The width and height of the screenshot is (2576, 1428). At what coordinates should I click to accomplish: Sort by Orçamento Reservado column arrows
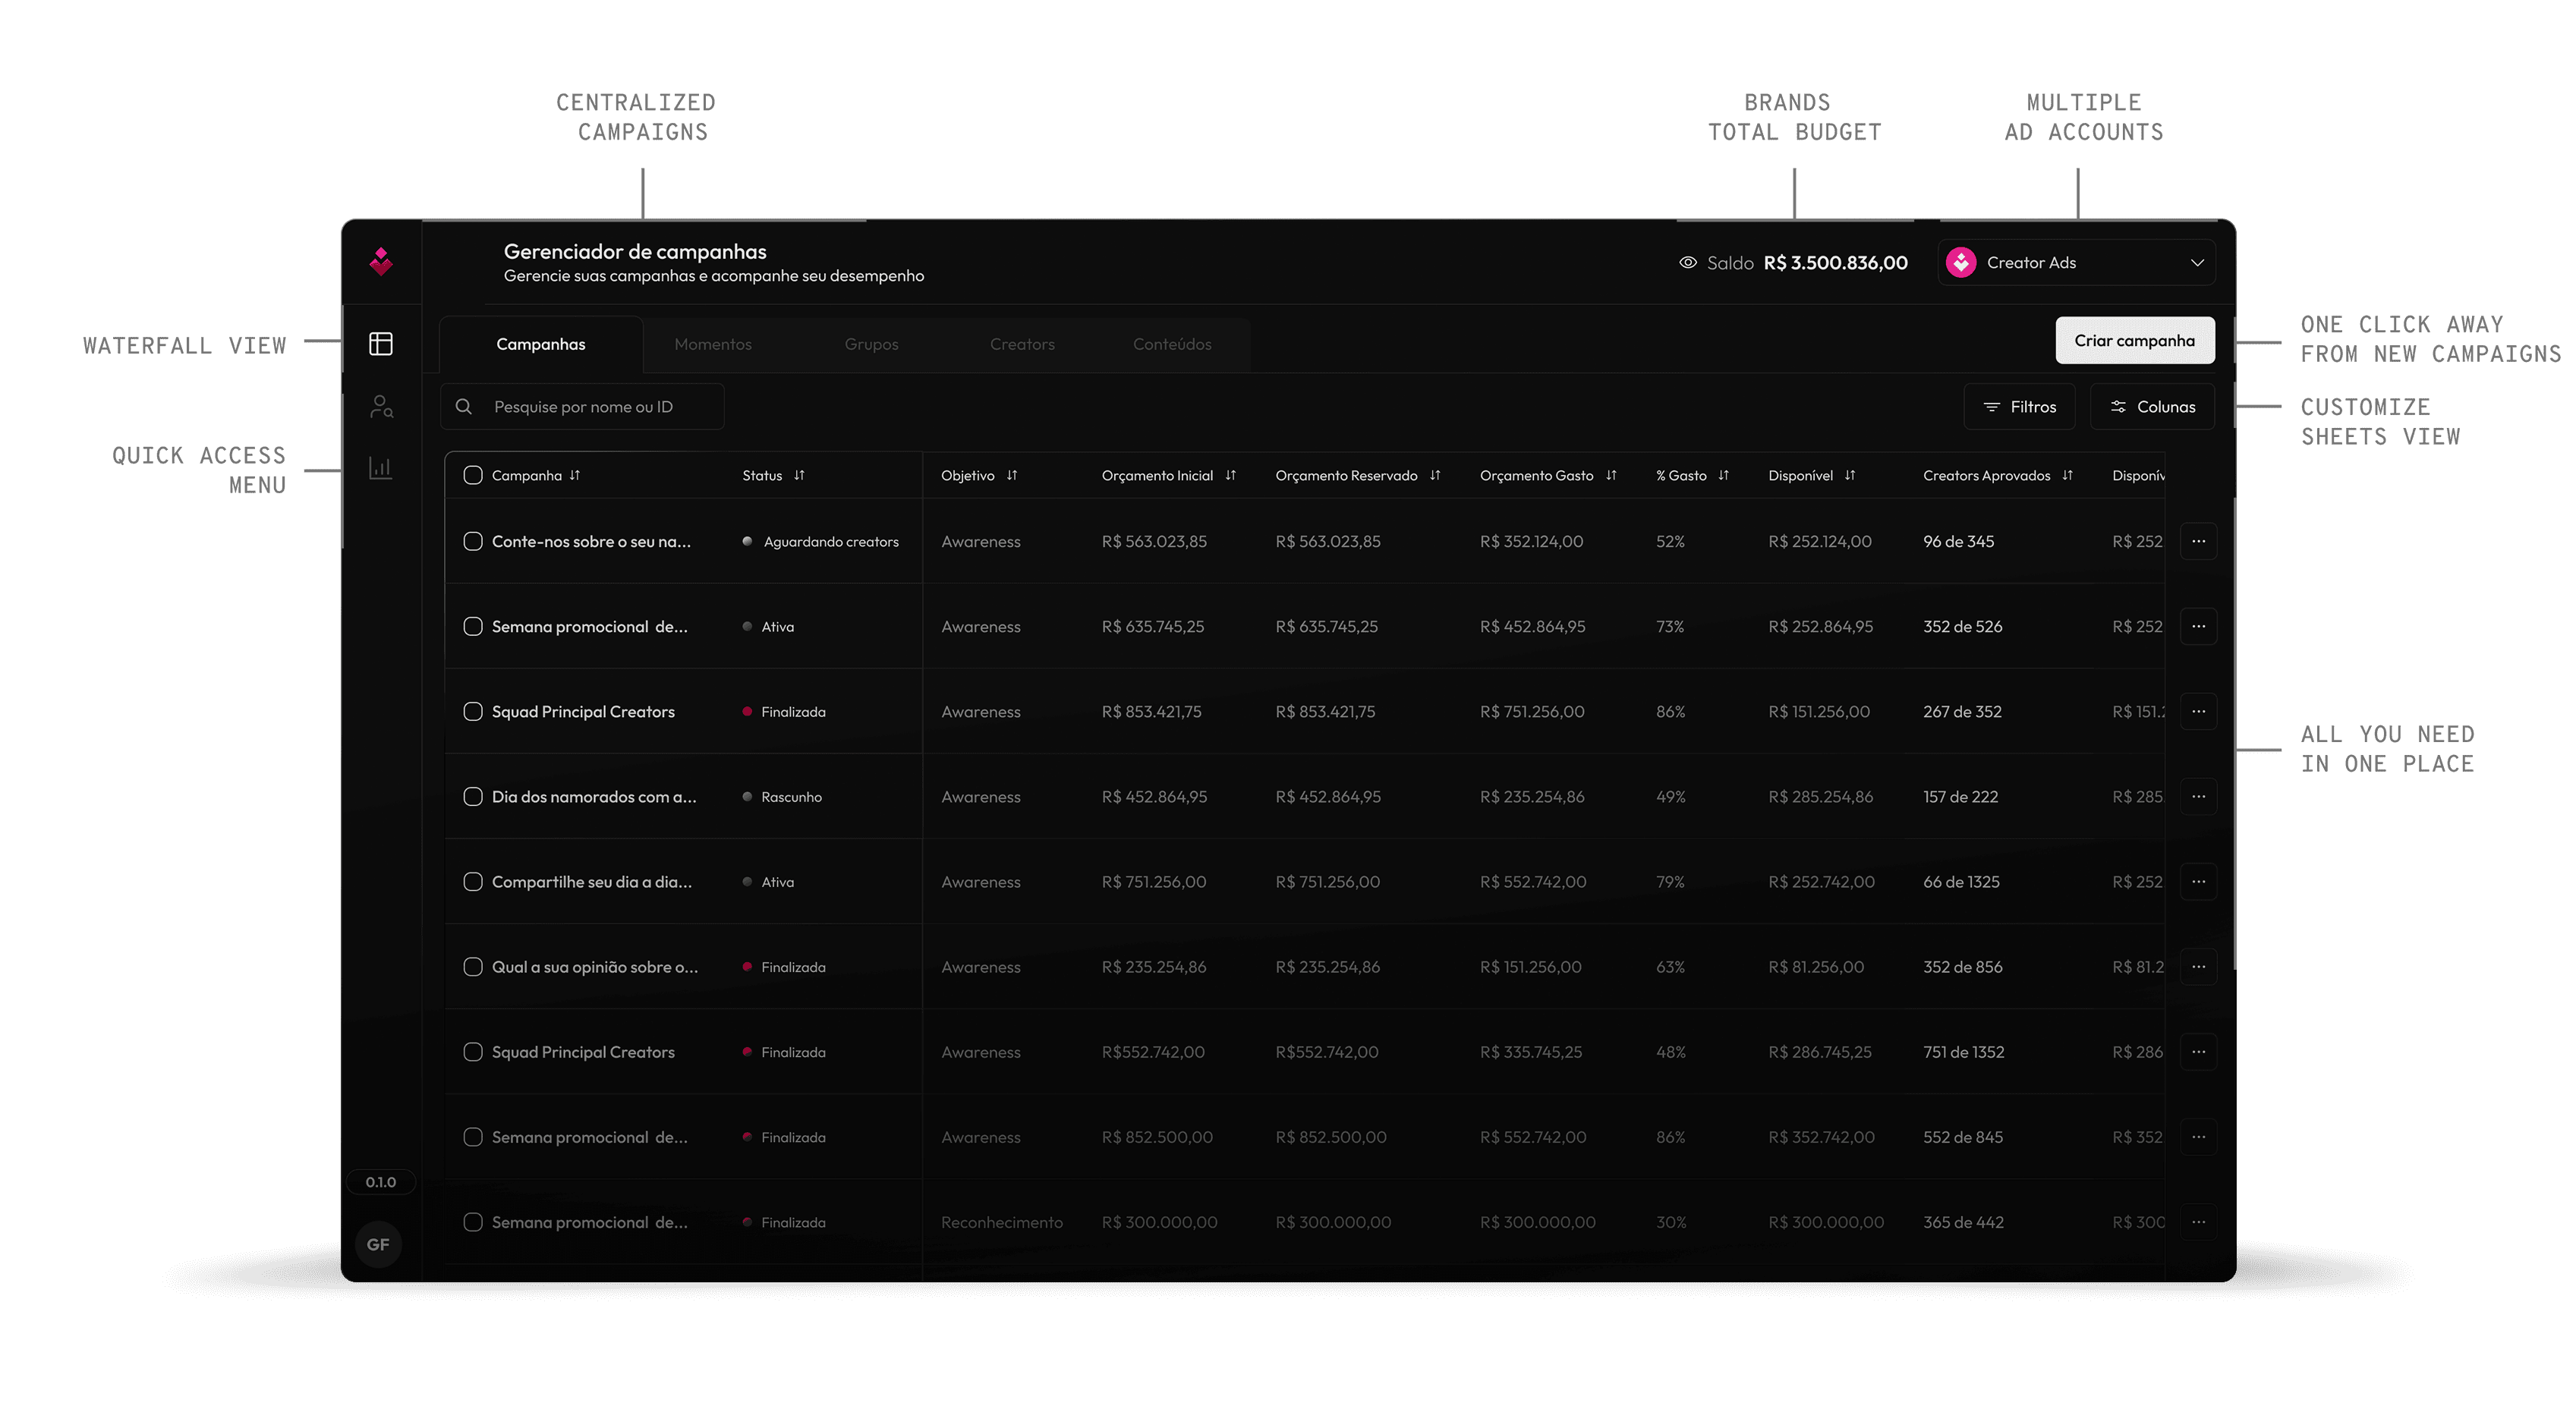[1435, 476]
